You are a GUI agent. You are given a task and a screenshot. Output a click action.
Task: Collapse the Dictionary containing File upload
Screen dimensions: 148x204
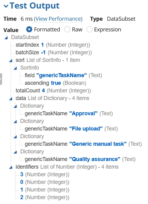click(15, 121)
